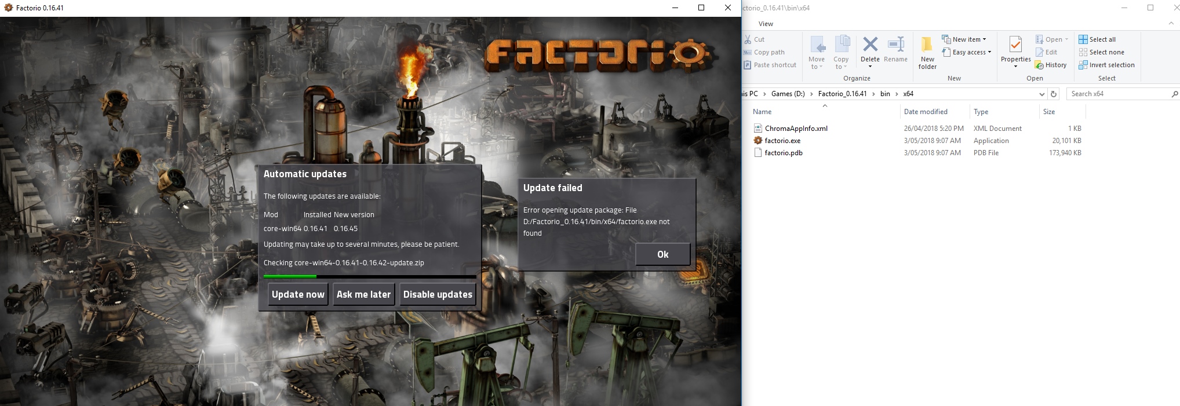Click the Move to icon
Screen dimensions: 1180x406
(817, 45)
